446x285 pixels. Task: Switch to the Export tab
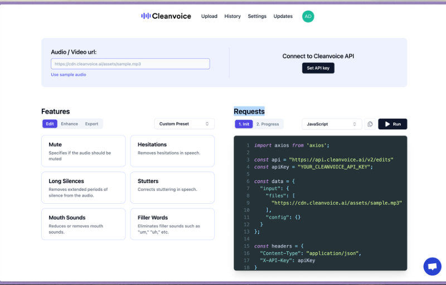91,124
